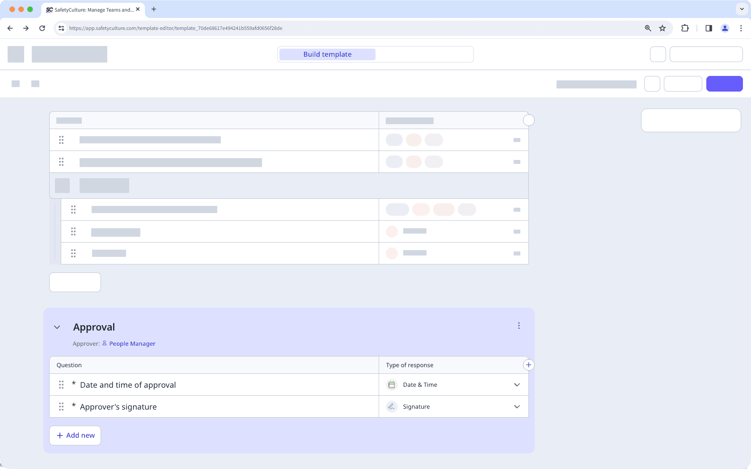The height and width of the screenshot is (469, 751).
Task: Open the Date & Time response dropdown
Action: (x=517, y=384)
